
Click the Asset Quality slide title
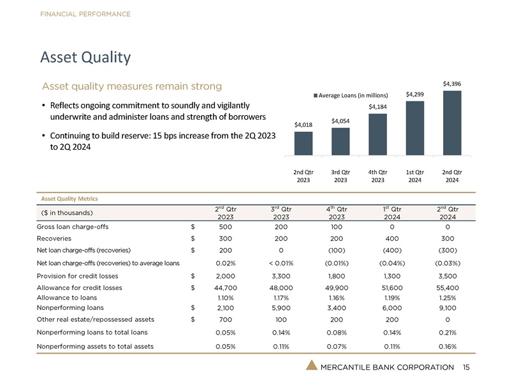(x=85, y=57)
